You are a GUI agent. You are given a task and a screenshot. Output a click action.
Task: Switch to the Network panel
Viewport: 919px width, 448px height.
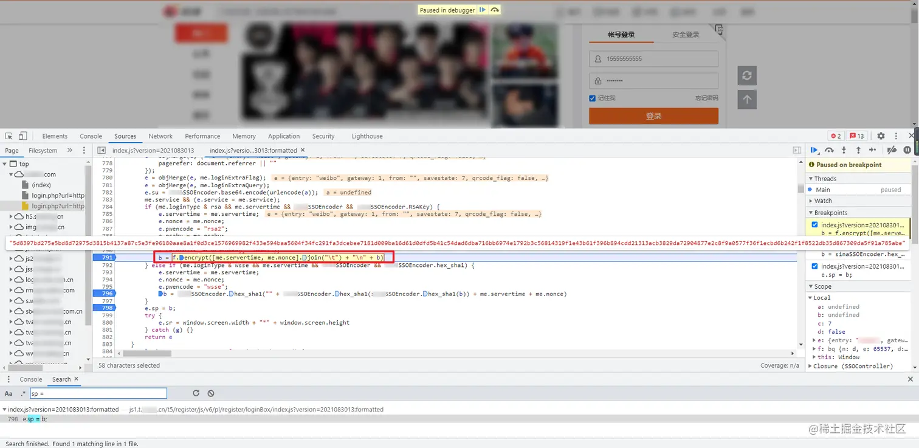click(160, 136)
